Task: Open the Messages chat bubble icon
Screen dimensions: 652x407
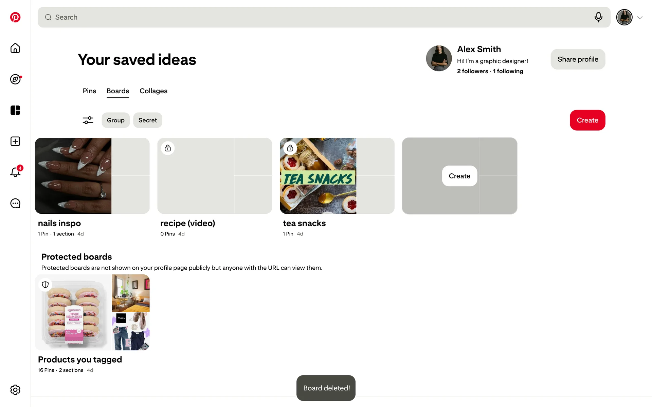Action: tap(15, 203)
